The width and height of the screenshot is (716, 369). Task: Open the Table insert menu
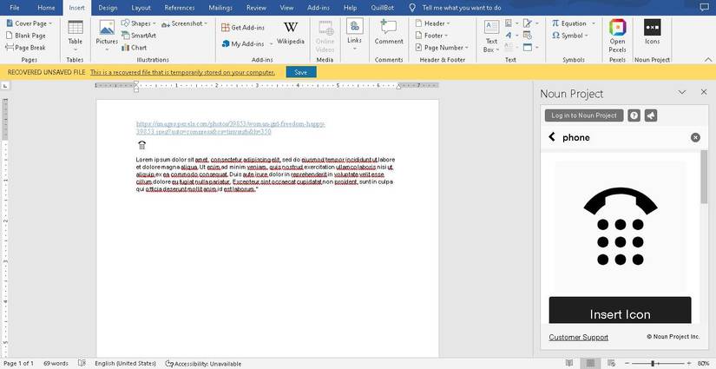click(x=76, y=36)
